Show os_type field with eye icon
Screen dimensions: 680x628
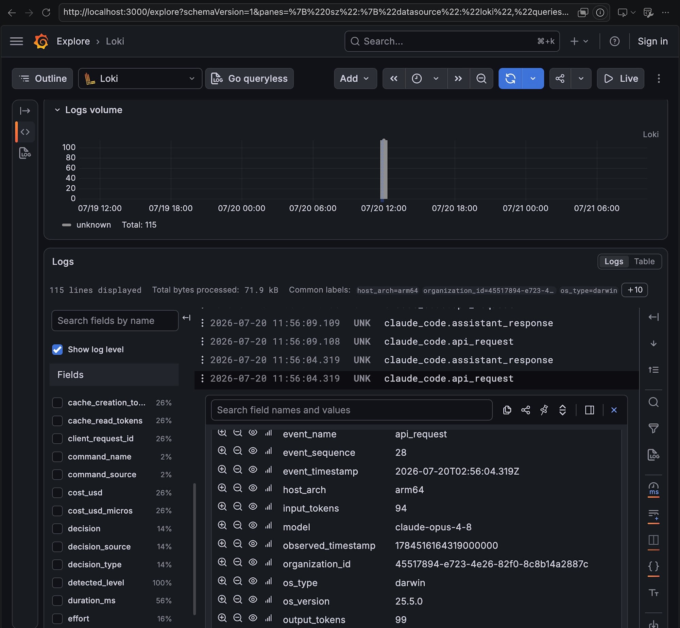click(x=253, y=581)
